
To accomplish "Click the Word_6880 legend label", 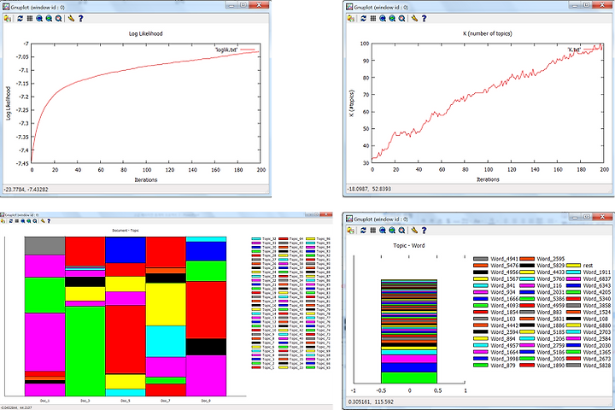I will click(597, 325).
